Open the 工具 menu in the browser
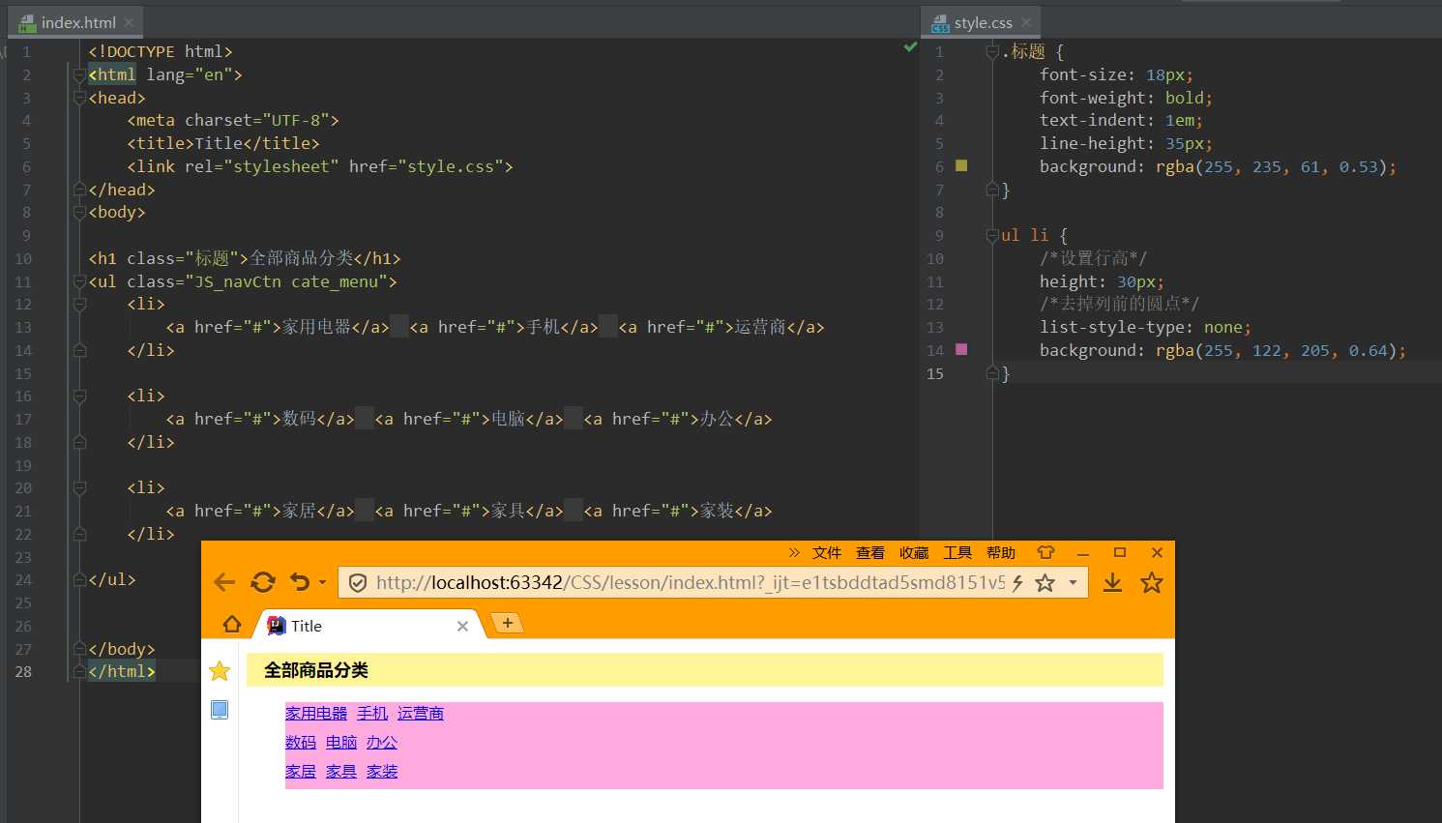The height and width of the screenshot is (823, 1442). pyautogui.click(x=957, y=553)
